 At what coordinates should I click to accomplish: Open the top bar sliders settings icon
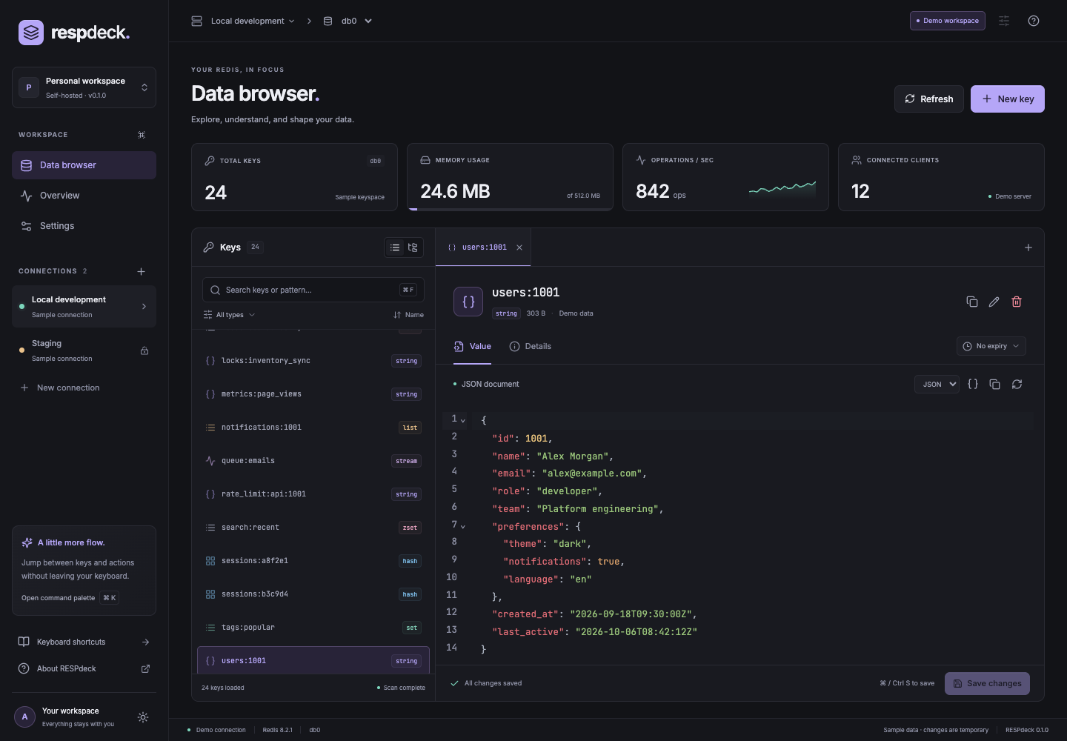[1004, 21]
